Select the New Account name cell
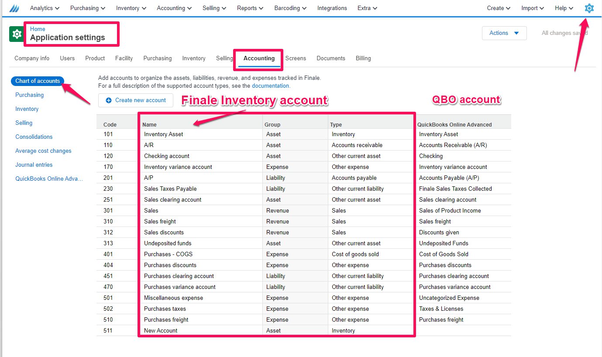The width and height of the screenshot is (602, 357). (202, 330)
